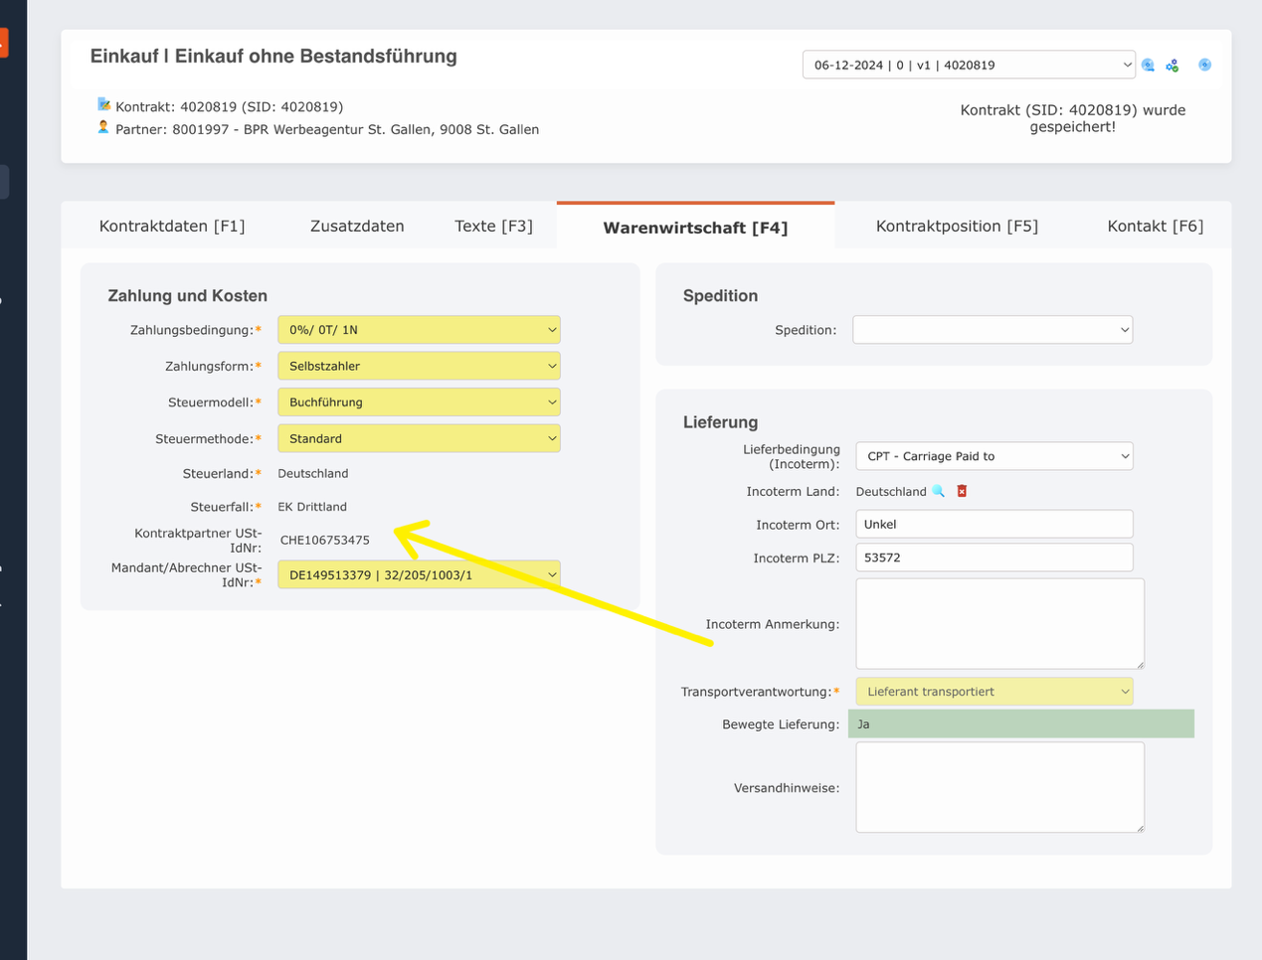
Task: Open the Kontakt [F6] tab
Action: click(1155, 226)
